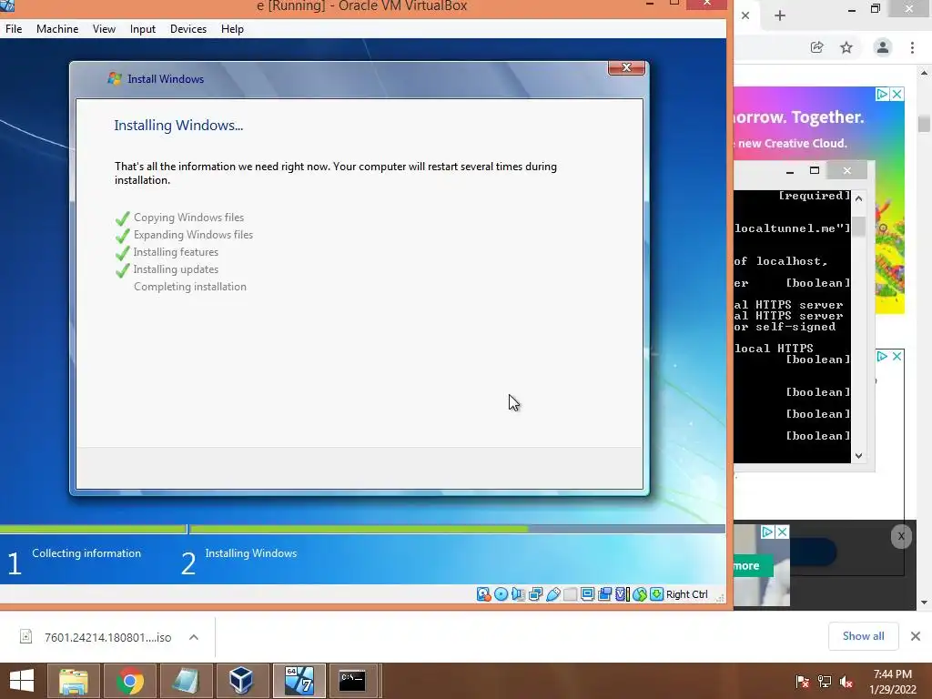The height and width of the screenshot is (699, 932).
Task: Click the green 'more' ad button
Action: [x=751, y=566]
